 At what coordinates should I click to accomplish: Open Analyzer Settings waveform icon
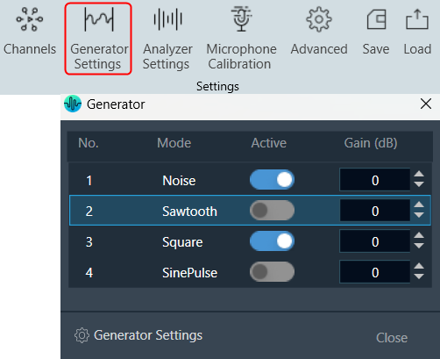tap(167, 19)
